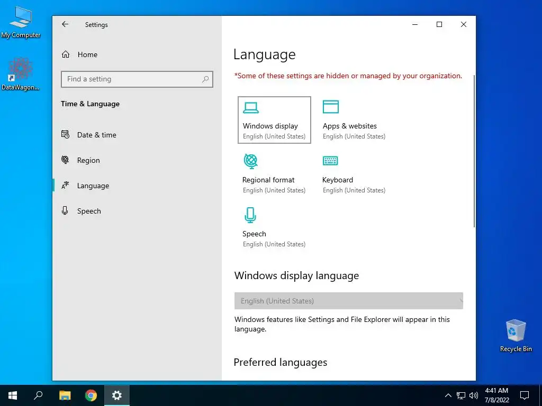
Task: Open the Apps & websites tile
Action: pos(354,120)
